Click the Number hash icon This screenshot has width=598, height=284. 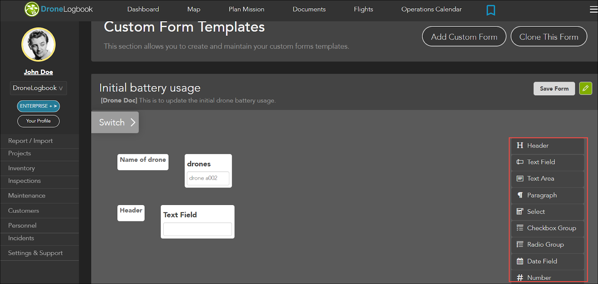pyautogui.click(x=520, y=277)
